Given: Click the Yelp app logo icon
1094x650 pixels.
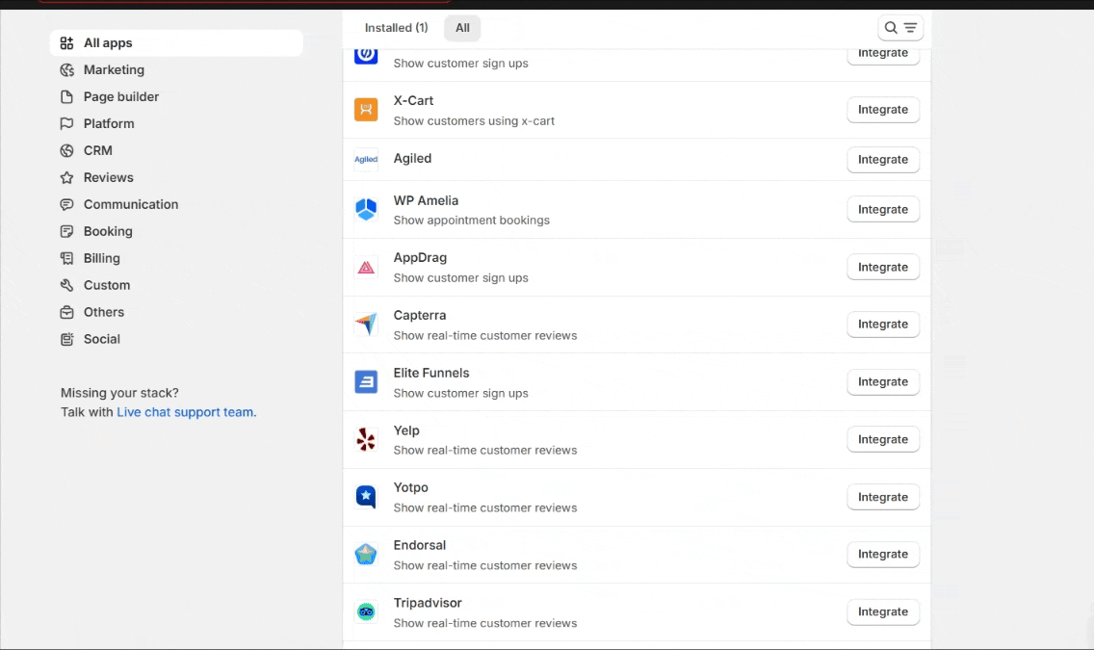Looking at the screenshot, I should click(x=366, y=440).
